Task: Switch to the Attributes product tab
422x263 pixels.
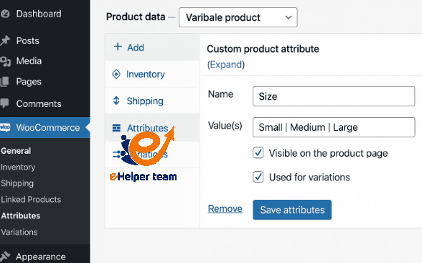Action: pos(152,128)
